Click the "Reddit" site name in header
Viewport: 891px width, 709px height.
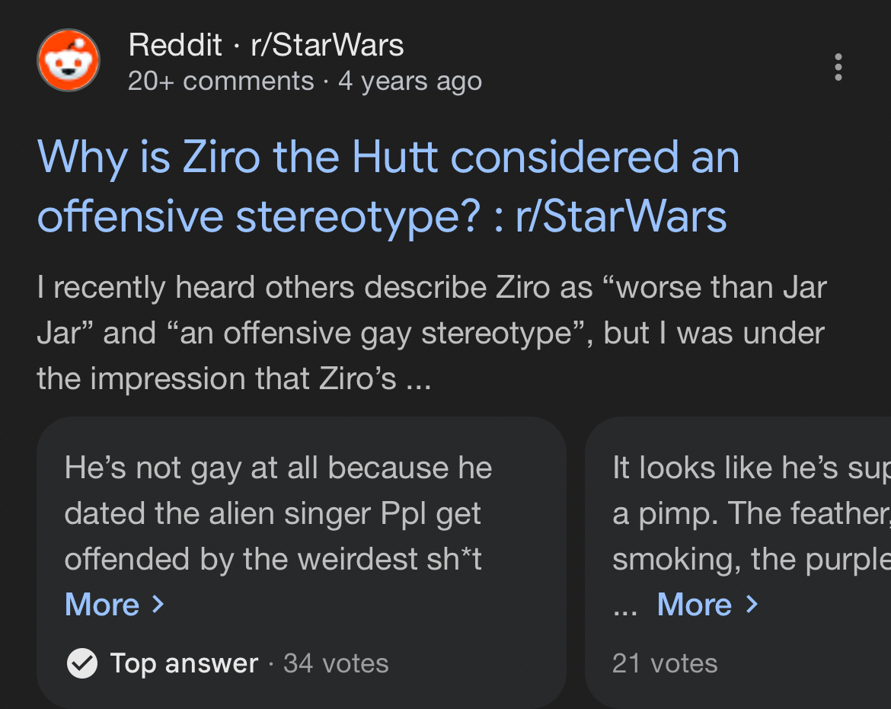[x=175, y=46]
